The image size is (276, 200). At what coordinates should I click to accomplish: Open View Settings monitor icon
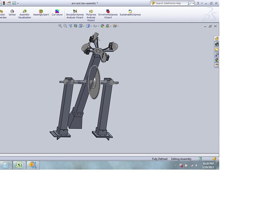click(x=115, y=26)
